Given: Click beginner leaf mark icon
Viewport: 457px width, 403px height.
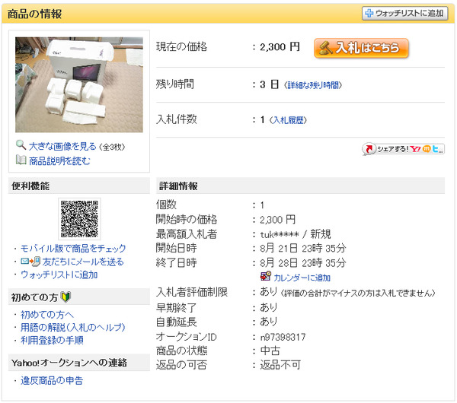Looking at the screenshot, I should pyautogui.click(x=66, y=297).
